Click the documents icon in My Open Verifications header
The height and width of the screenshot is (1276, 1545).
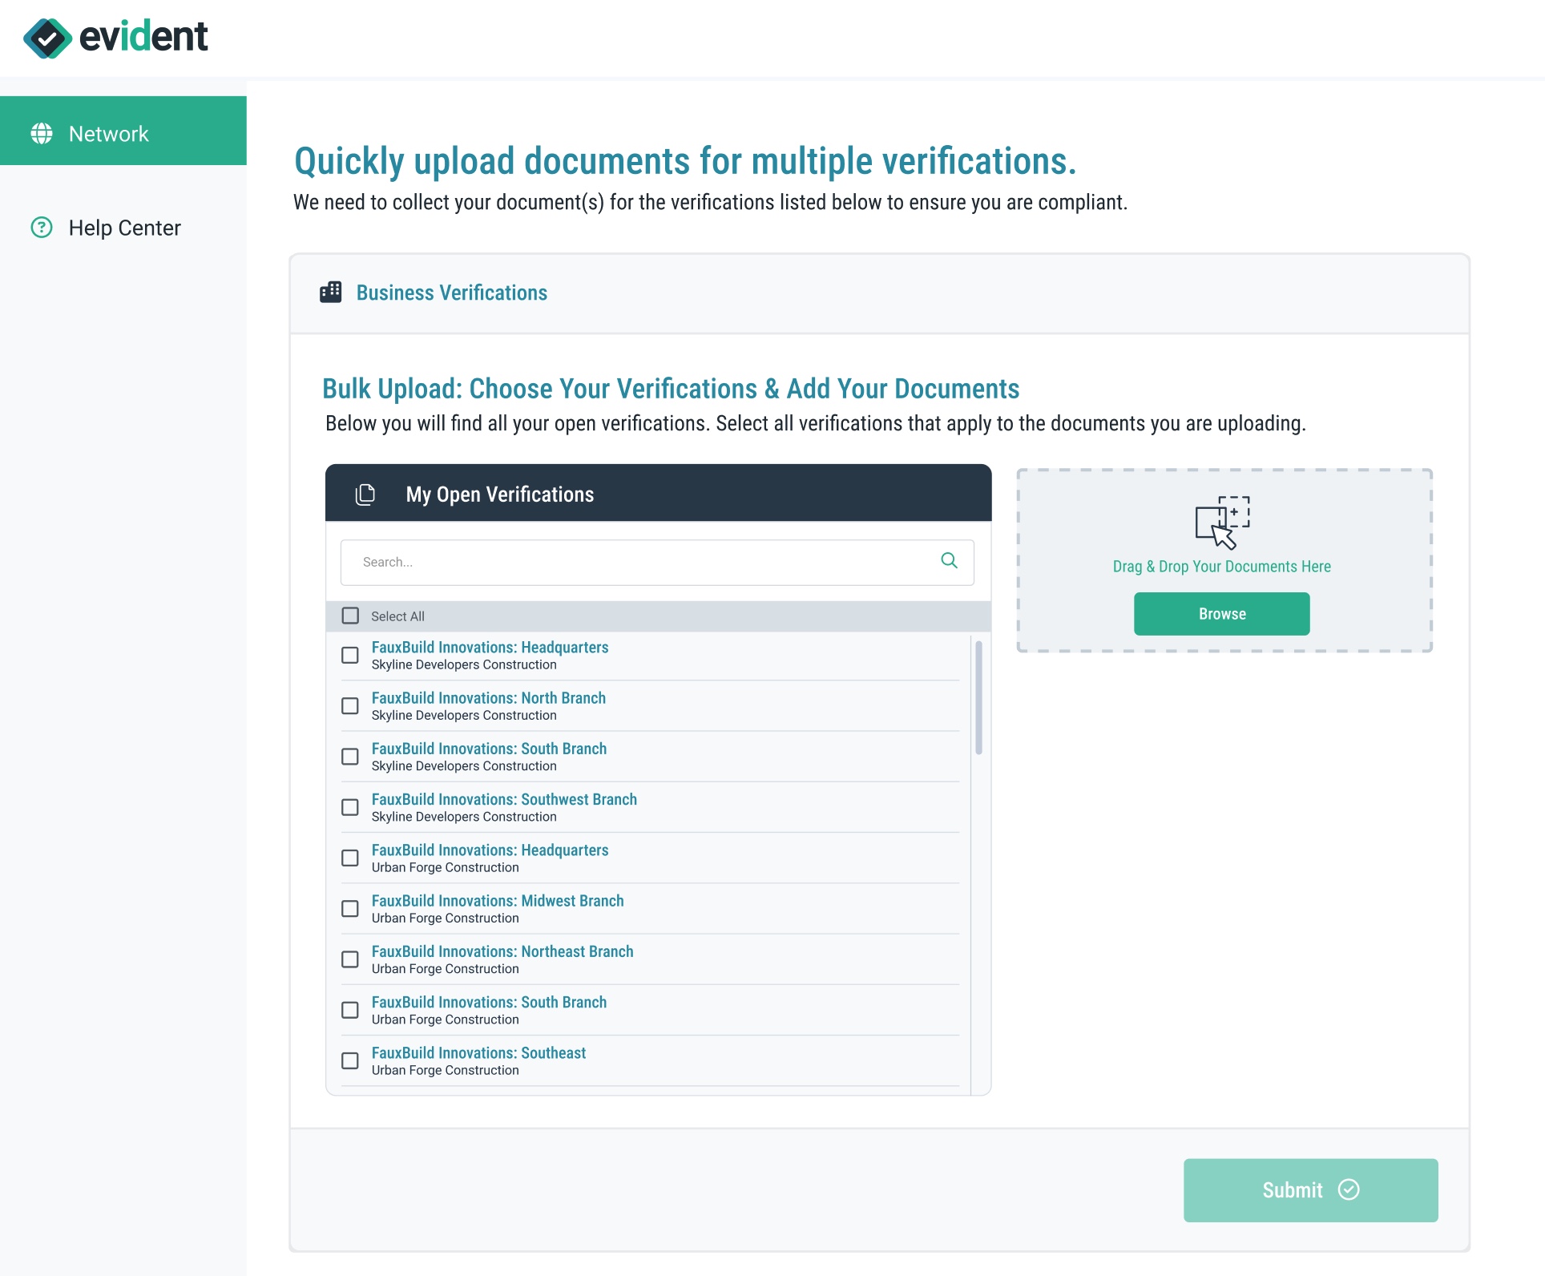(366, 495)
